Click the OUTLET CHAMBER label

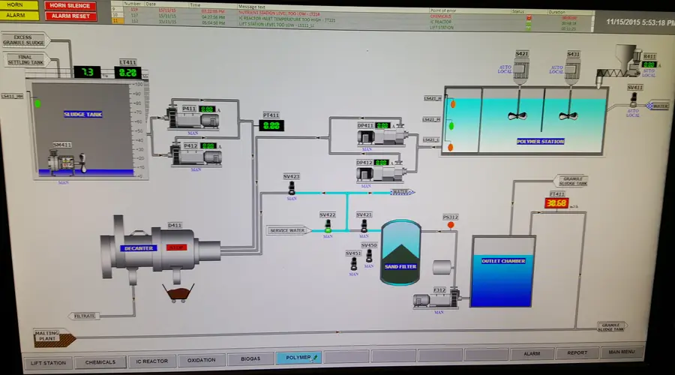coord(503,261)
